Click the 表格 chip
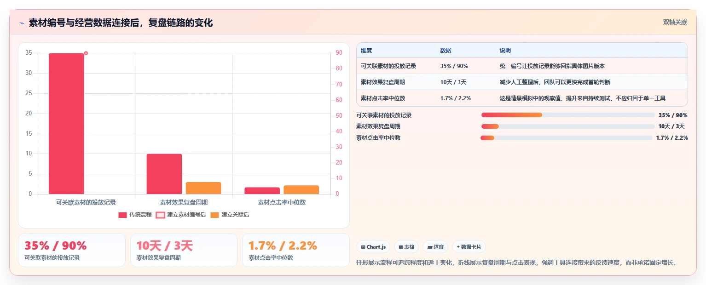Screen dimensions: 706x285 click(x=406, y=247)
